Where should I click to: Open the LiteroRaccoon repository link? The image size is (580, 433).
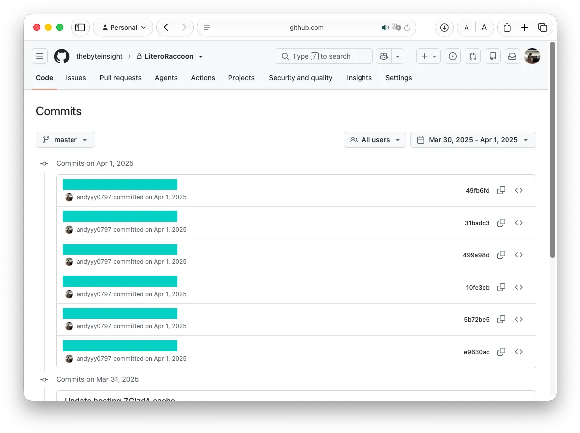pyautogui.click(x=169, y=56)
